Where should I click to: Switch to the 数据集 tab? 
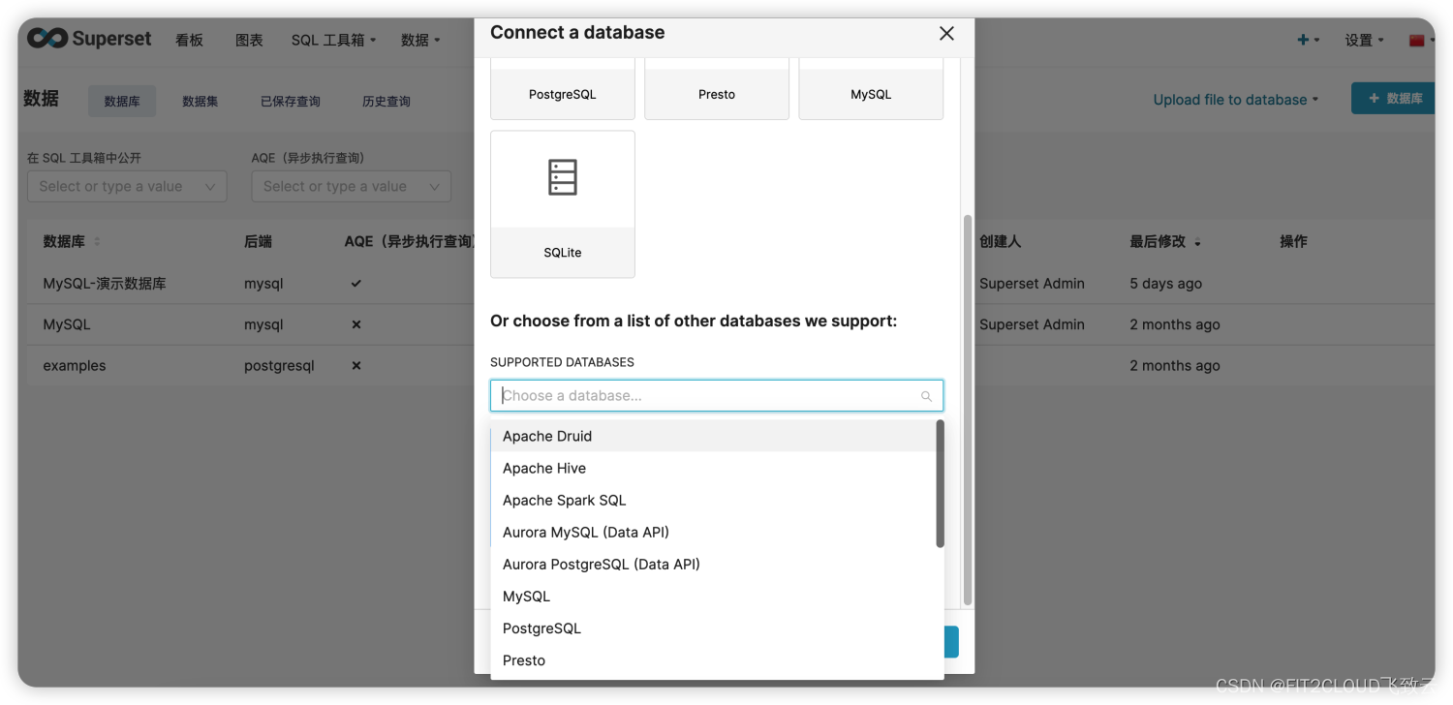[x=201, y=101]
